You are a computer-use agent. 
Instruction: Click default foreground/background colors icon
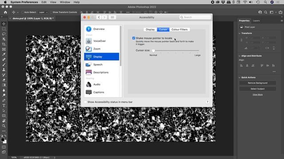coord(2,136)
